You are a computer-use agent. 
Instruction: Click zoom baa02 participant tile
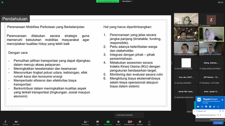211,20
